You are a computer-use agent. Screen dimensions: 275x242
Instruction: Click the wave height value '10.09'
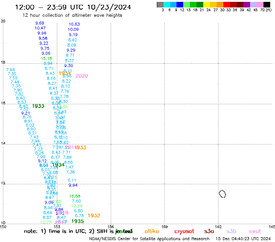click(73, 29)
